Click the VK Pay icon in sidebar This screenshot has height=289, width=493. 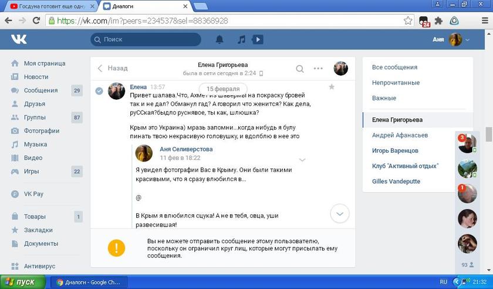15,194
